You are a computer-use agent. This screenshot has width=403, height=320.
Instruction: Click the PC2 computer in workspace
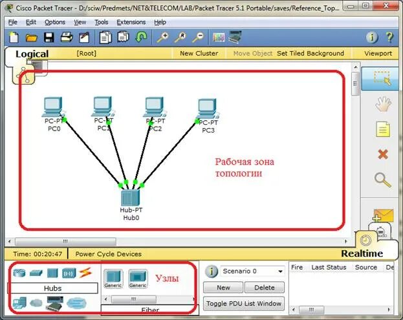point(155,107)
